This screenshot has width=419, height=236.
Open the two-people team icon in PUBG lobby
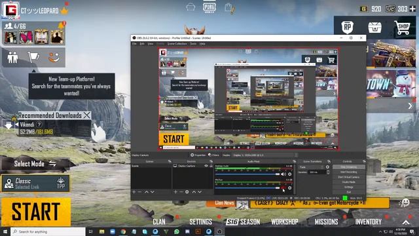[12, 57]
